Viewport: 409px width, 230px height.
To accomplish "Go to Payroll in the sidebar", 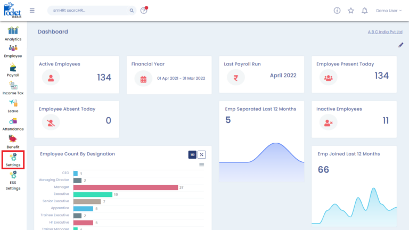I will 13,68.
